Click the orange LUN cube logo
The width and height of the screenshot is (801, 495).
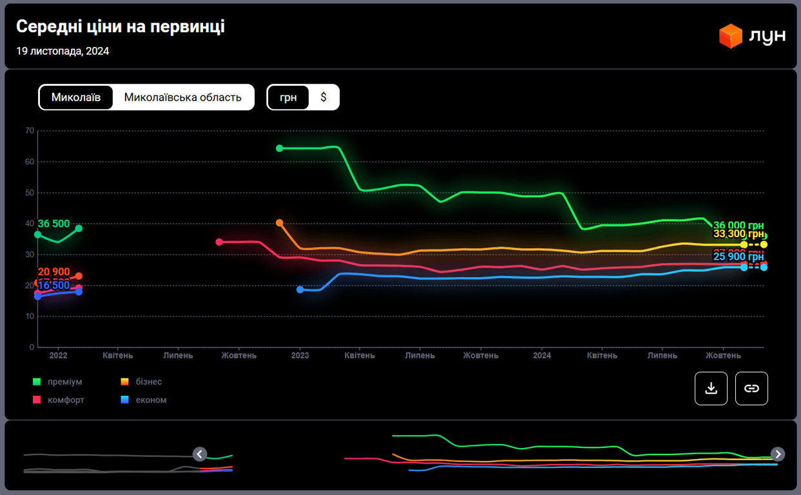731,36
